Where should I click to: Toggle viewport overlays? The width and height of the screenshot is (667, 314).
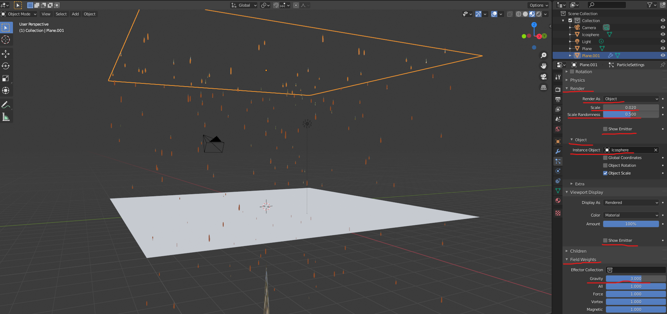tap(494, 14)
